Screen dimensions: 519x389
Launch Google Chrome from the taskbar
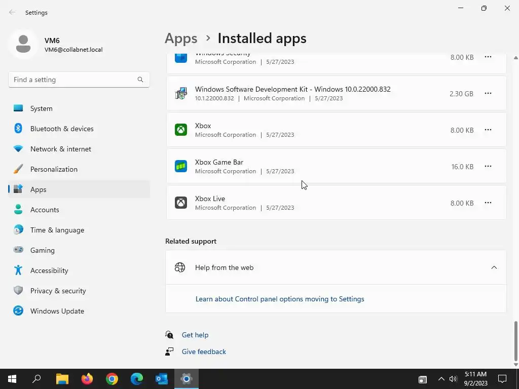(112, 379)
